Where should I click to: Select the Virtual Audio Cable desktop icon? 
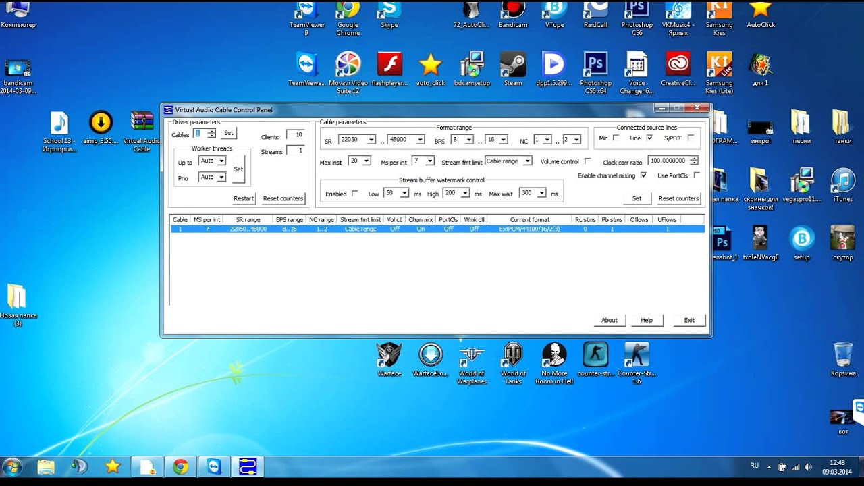142,131
